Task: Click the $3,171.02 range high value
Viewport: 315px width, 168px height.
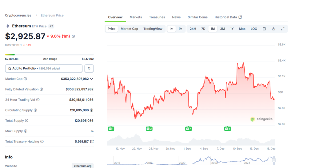Action: click(x=88, y=59)
